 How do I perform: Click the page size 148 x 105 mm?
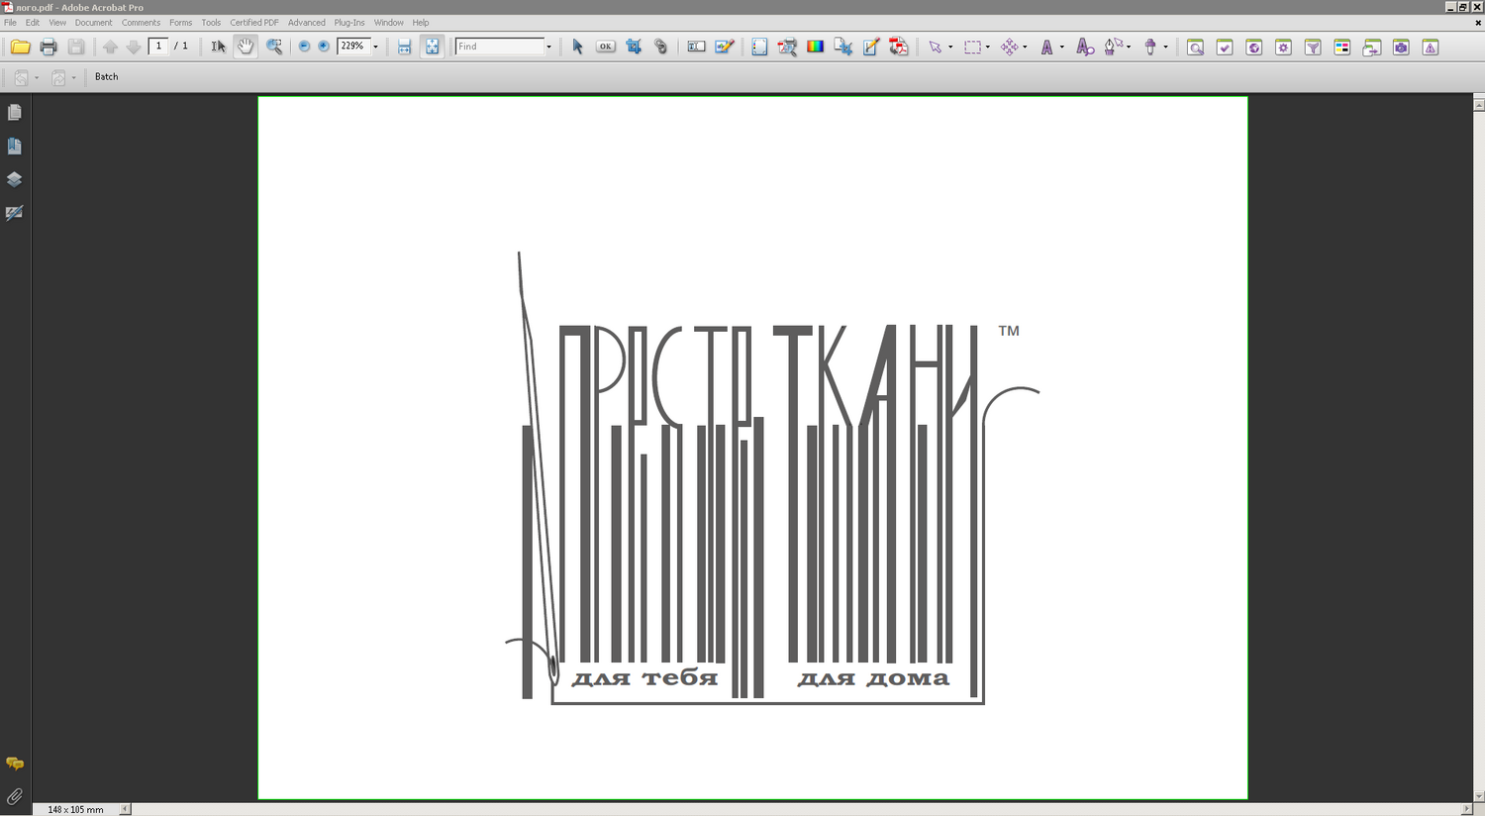tap(75, 809)
